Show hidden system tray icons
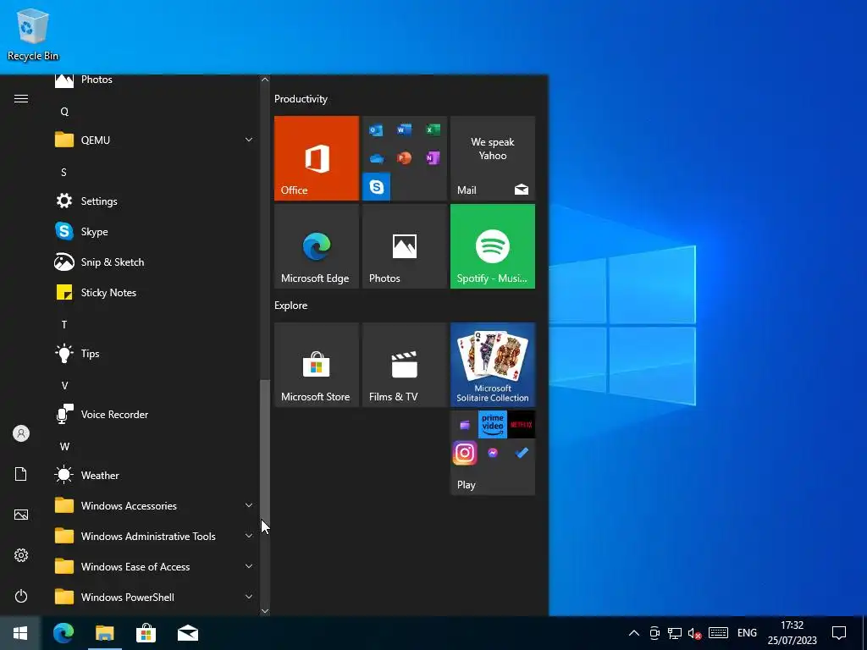The height and width of the screenshot is (650, 867). pyautogui.click(x=634, y=633)
